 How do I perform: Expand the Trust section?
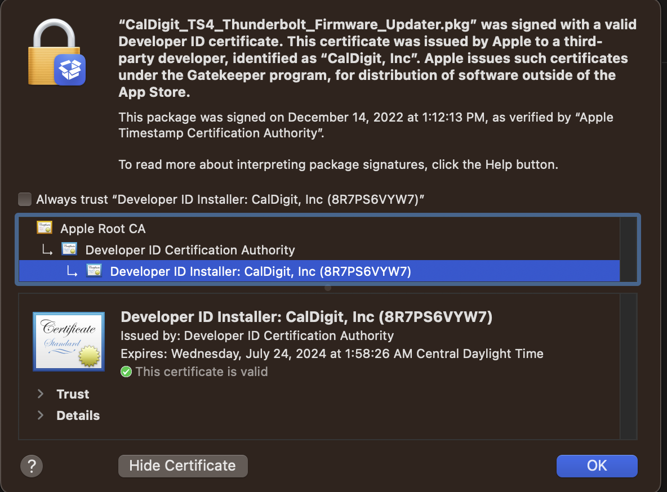tap(41, 394)
